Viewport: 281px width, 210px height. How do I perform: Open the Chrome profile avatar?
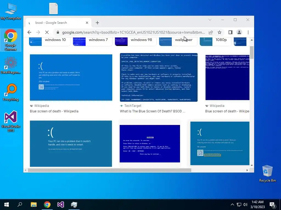click(239, 32)
